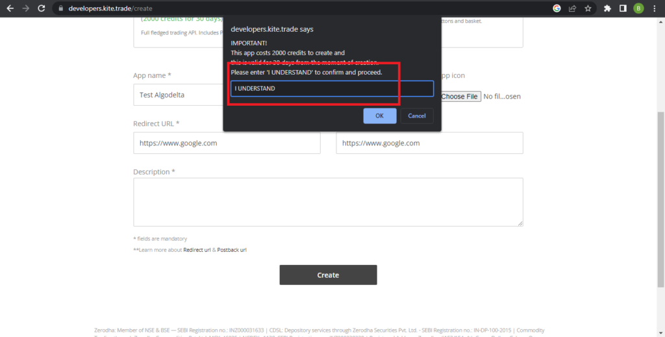Click the browser forward arrow

[x=26, y=8]
